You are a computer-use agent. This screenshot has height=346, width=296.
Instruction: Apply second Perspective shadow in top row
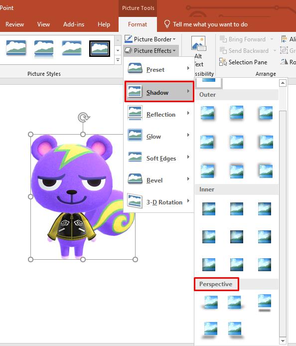click(236, 302)
